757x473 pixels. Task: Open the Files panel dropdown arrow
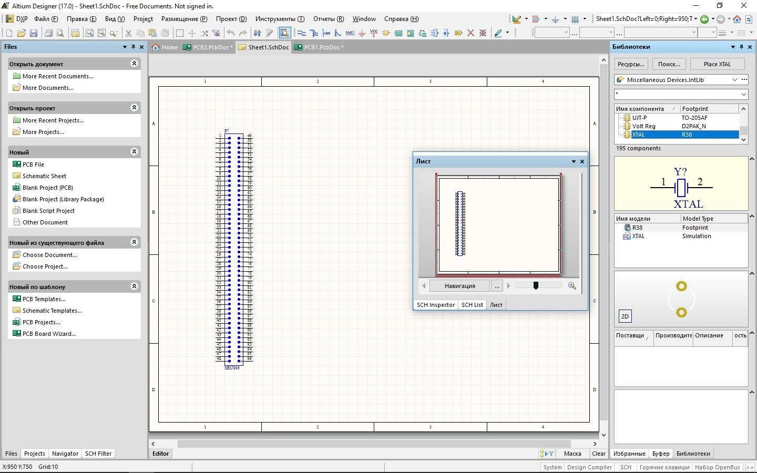(x=125, y=47)
